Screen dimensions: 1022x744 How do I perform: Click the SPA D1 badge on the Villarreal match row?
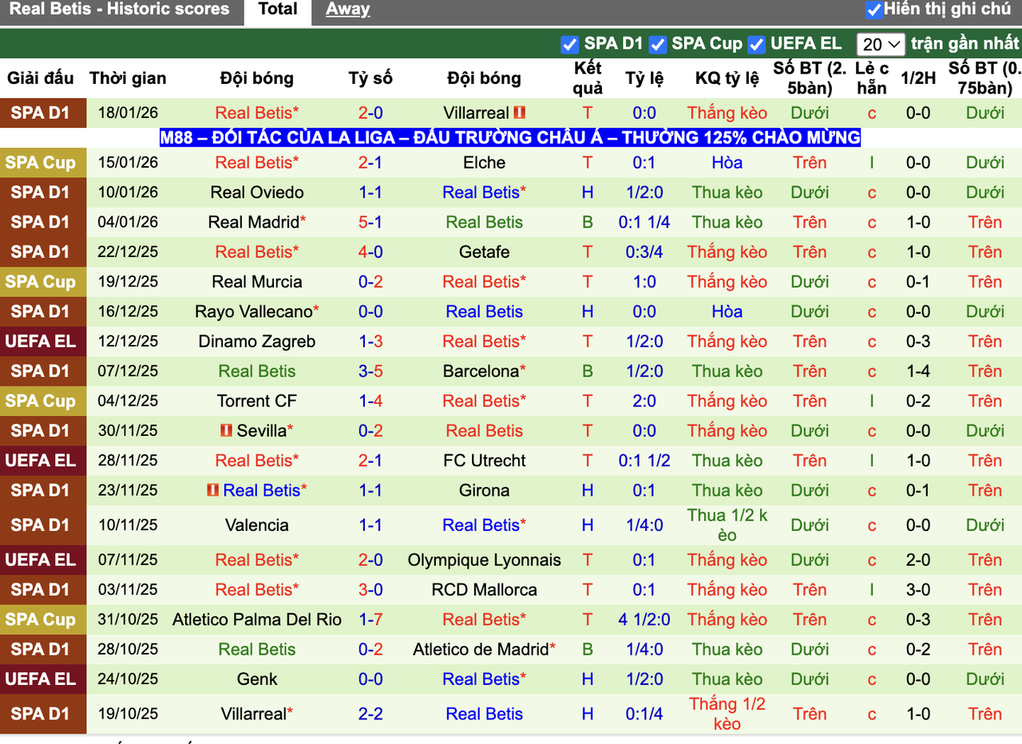pyautogui.click(x=43, y=113)
